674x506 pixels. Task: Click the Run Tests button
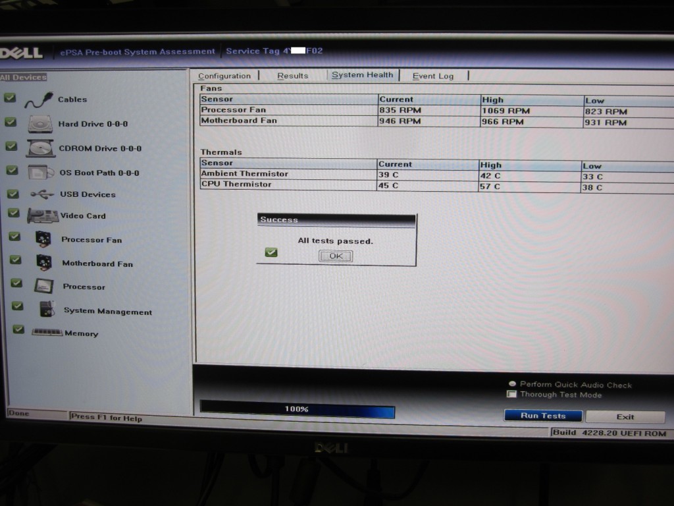[543, 416]
